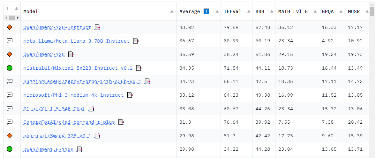Click the document icon next to c4ai-command-r-plus
Viewport: 376px width, 158px height.
point(121,122)
